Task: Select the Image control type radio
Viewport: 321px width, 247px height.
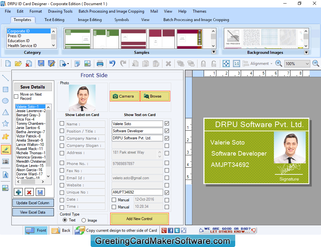Action: (x=83, y=220)
